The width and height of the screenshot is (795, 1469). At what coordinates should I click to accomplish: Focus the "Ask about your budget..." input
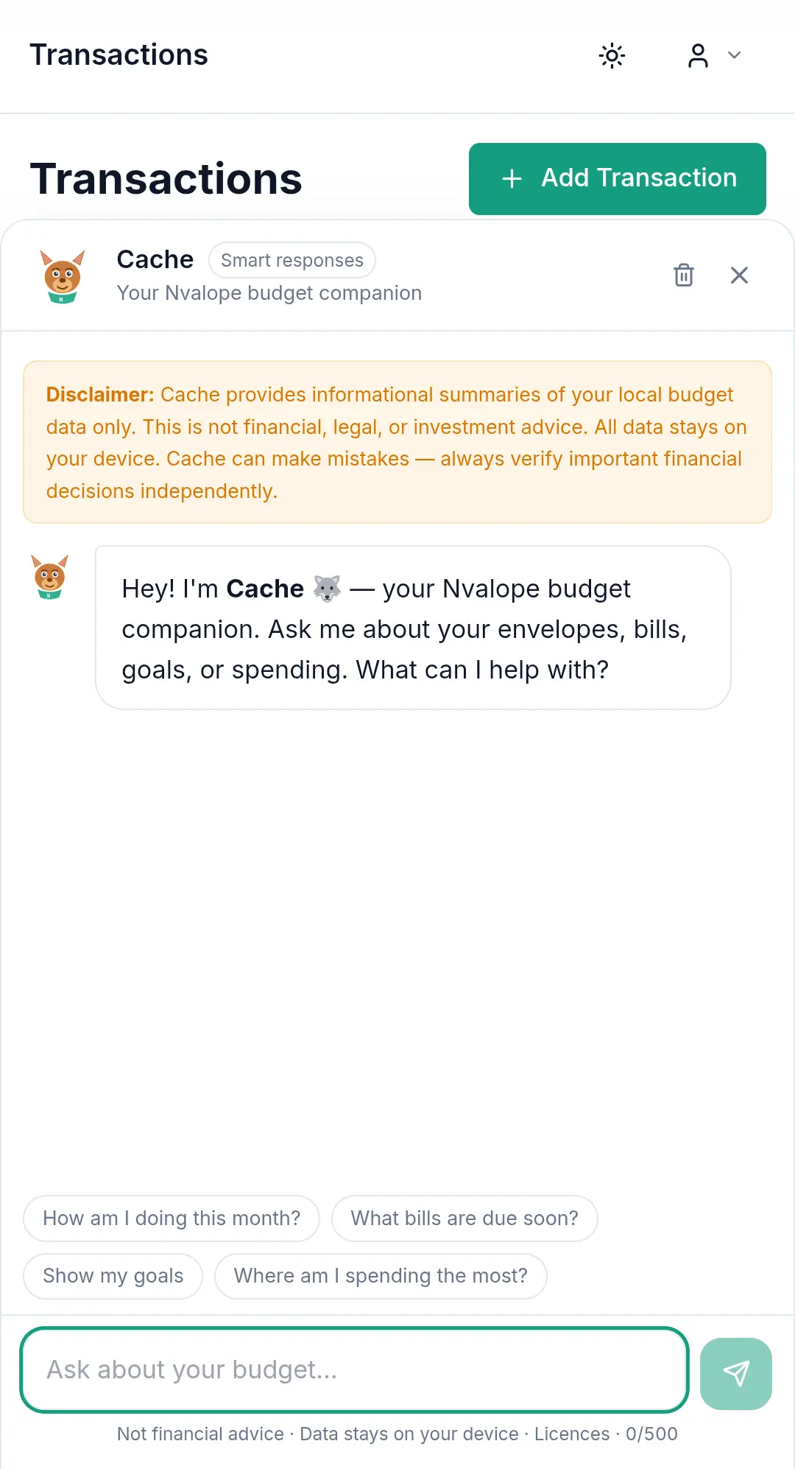pyautogui.click(x=355, y=1370)
